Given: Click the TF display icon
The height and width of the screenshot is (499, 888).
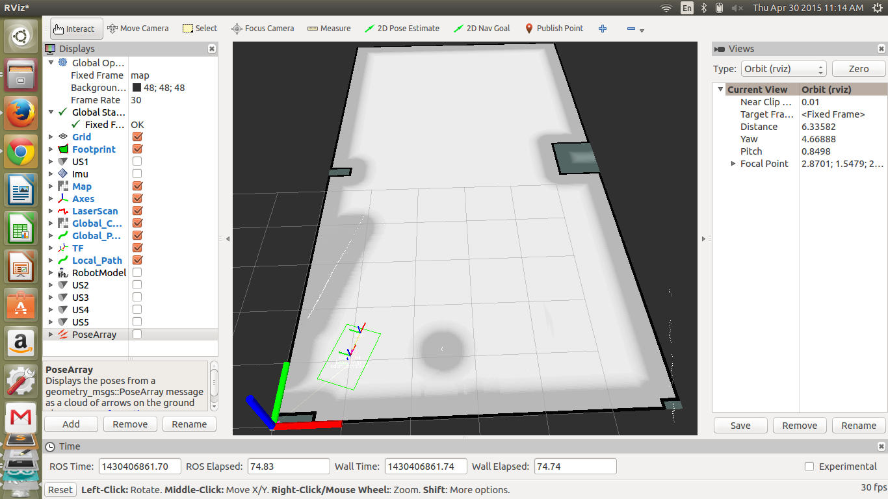Looking at the screenshot, I should point(63,248).
